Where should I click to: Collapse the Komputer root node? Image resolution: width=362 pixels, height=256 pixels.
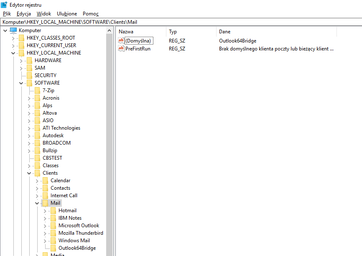(5, 30)
